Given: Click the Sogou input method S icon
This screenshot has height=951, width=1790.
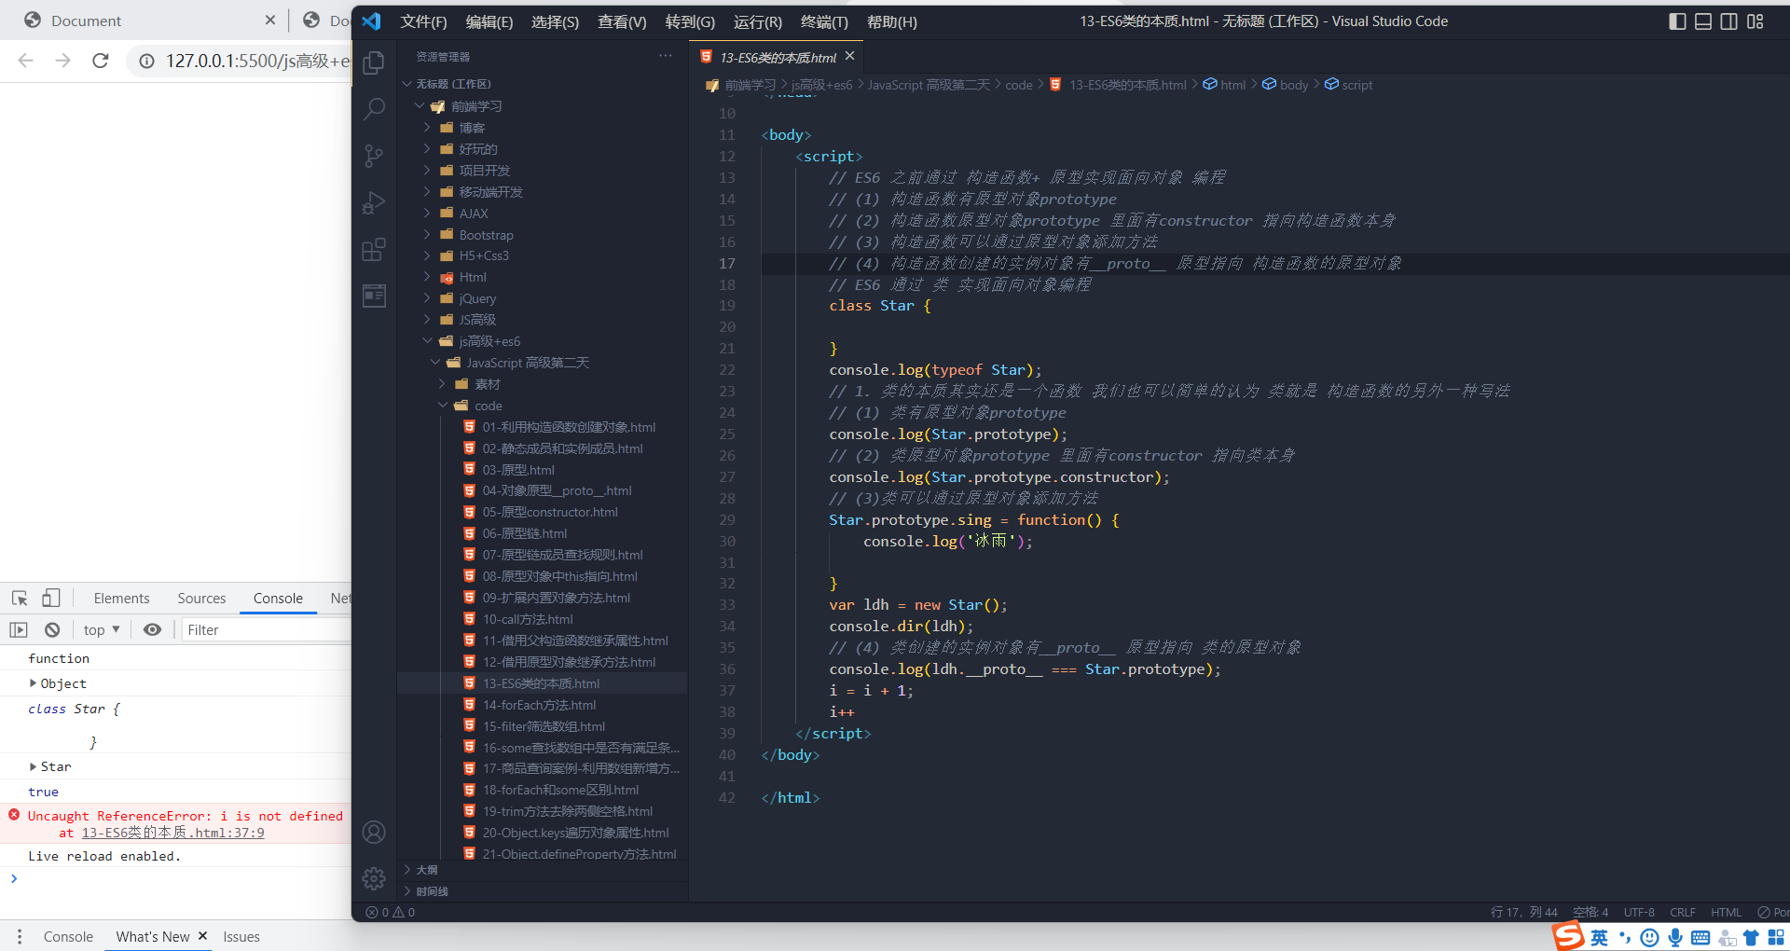Looking at the screenshot, I should tap(1568, 935).
